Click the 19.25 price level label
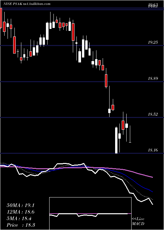Image resolution: width=164 pixels, height=230 pixels. 153,42
